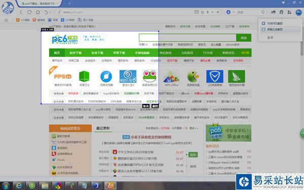This screenshot has height=190, width=304.
Task: Click the pc6 site search input box
Action: tap(187, 37)
